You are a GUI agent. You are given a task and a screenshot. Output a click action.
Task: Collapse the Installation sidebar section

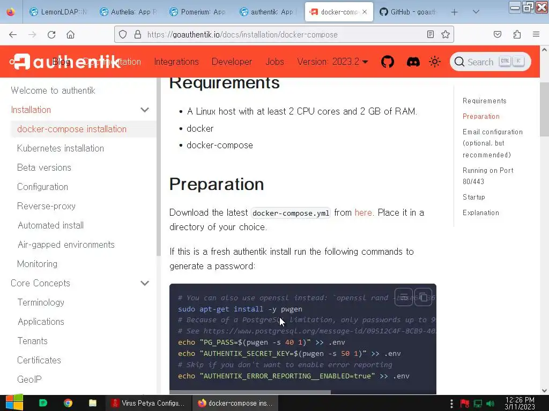click(x=145, y=110)
